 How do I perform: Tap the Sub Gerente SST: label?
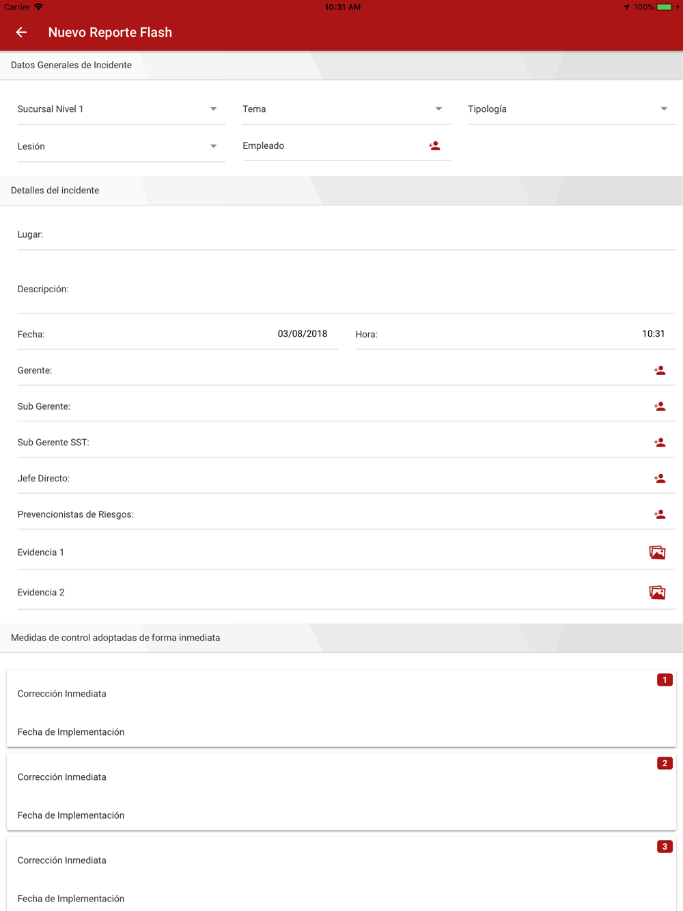pyautogui.click(x=53, y=443)
